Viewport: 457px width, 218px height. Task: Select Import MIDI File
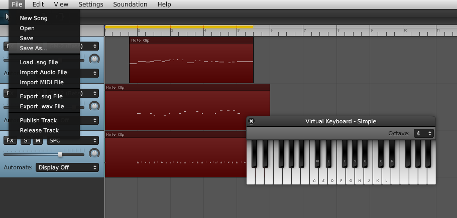44,82
